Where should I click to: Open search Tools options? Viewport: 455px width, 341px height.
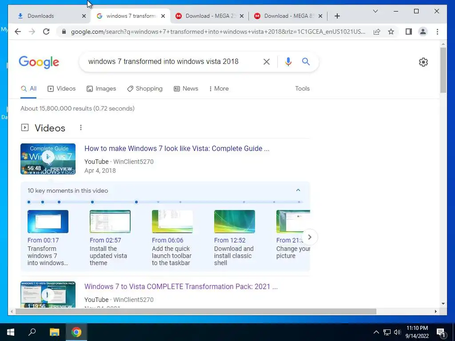302,89
